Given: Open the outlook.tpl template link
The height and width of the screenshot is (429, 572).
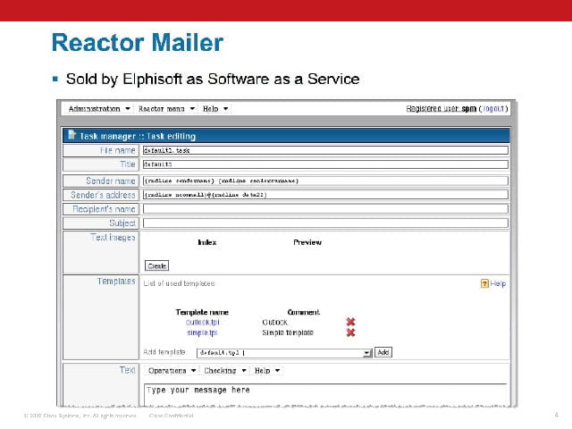Looking at the screenshot, I should [x=203, y=322].
